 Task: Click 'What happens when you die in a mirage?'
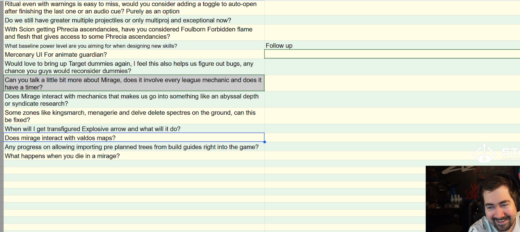click(134, 156)
